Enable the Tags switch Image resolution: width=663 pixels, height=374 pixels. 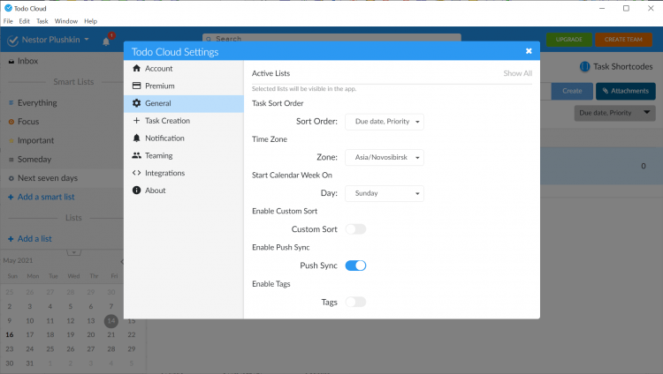[x=355, y=303]
